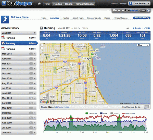153x140 pixels.
Task: Click the Duration 1:21:28 value
Action: tap(65, 35)
